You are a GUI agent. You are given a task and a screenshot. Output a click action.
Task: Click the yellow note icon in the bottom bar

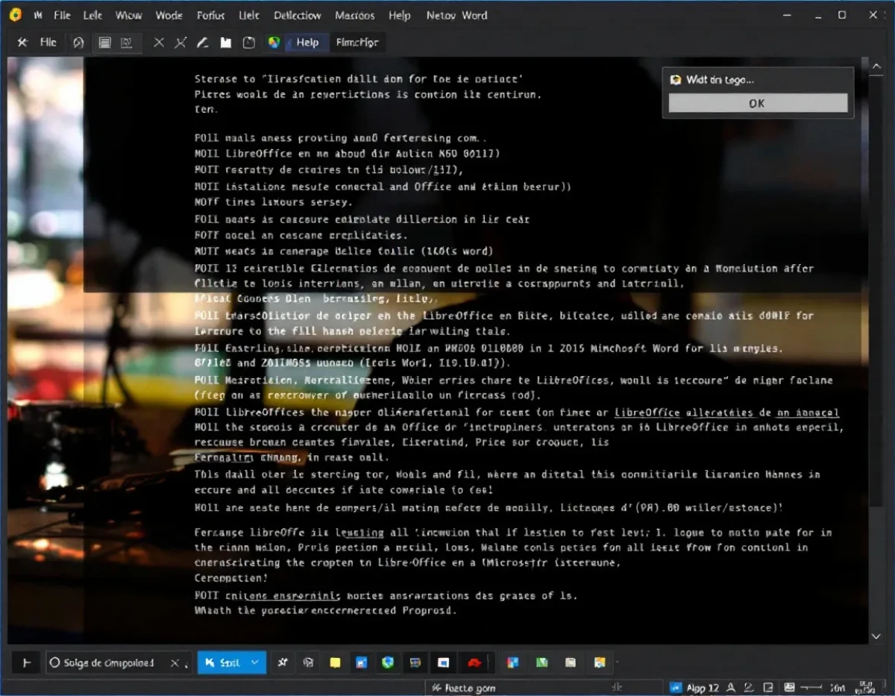pos(336,662)
